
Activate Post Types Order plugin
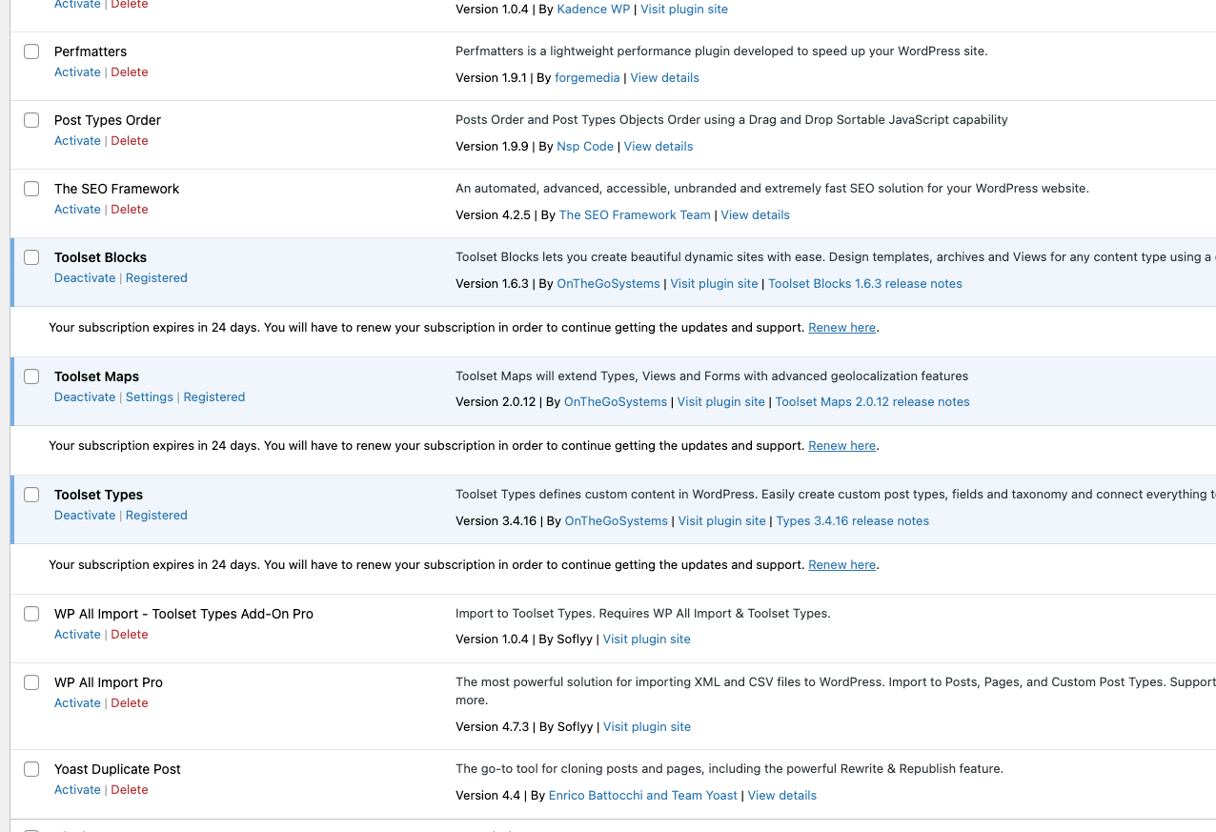click(77, 141)
